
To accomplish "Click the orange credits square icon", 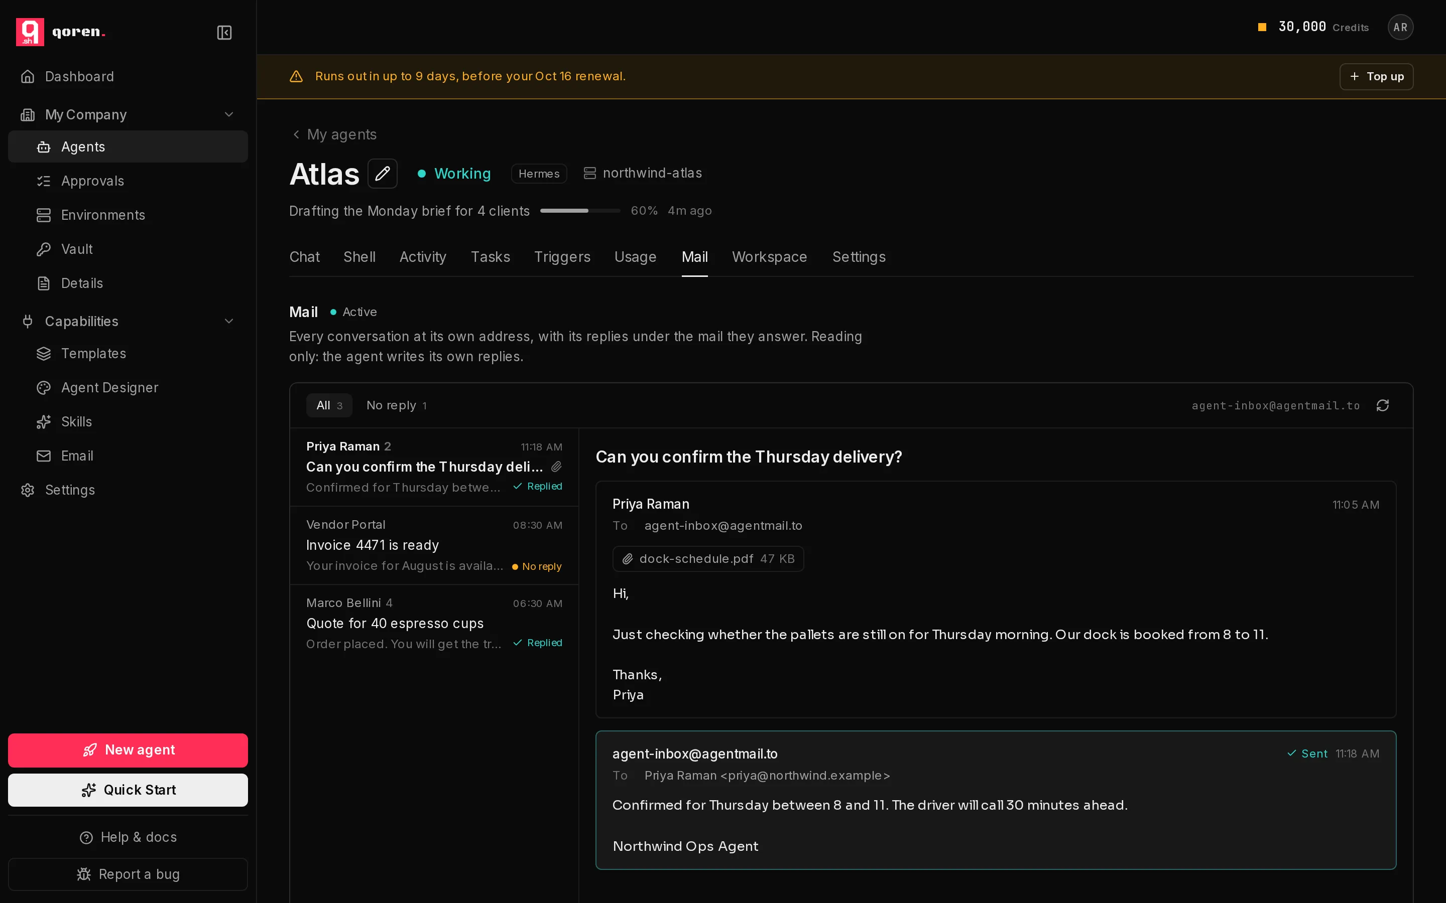I will click(1262, 27).
